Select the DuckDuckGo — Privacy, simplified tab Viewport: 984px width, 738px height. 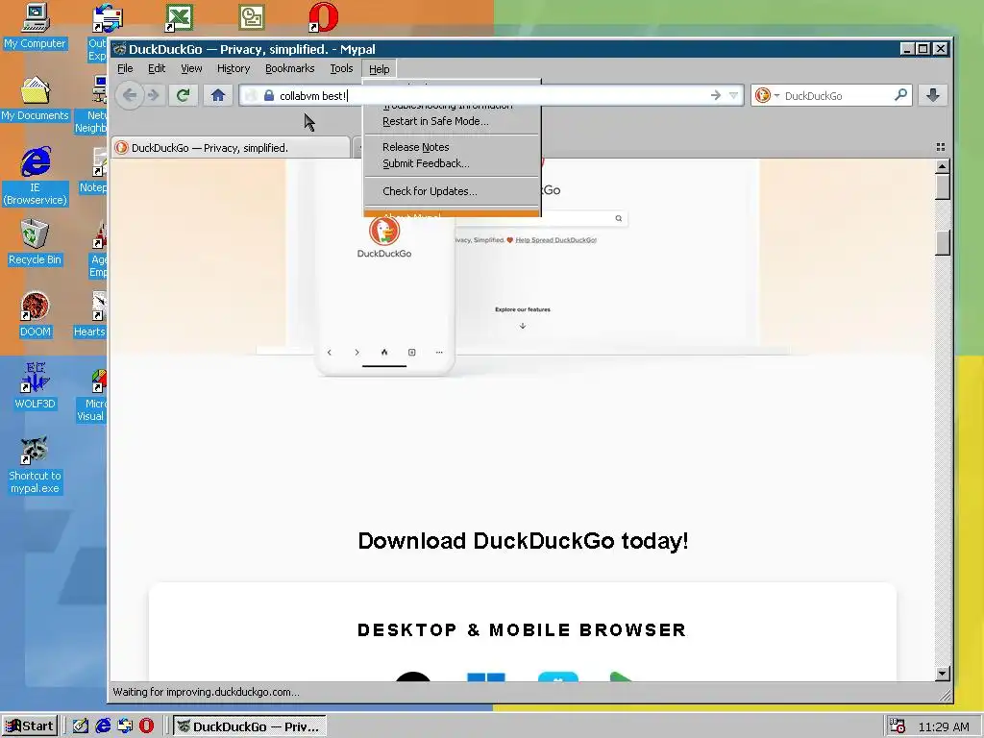(231, 147)
